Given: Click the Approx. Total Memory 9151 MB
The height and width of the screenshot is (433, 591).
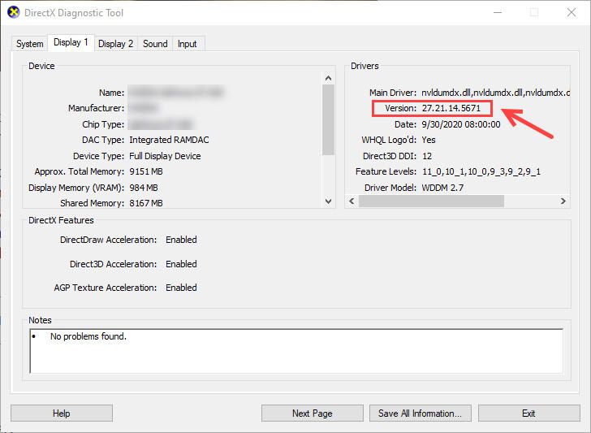Looking at the screenshot, I should 146,171.
